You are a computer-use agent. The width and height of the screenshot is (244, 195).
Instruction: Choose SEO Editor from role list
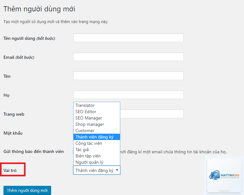[97, 112]
